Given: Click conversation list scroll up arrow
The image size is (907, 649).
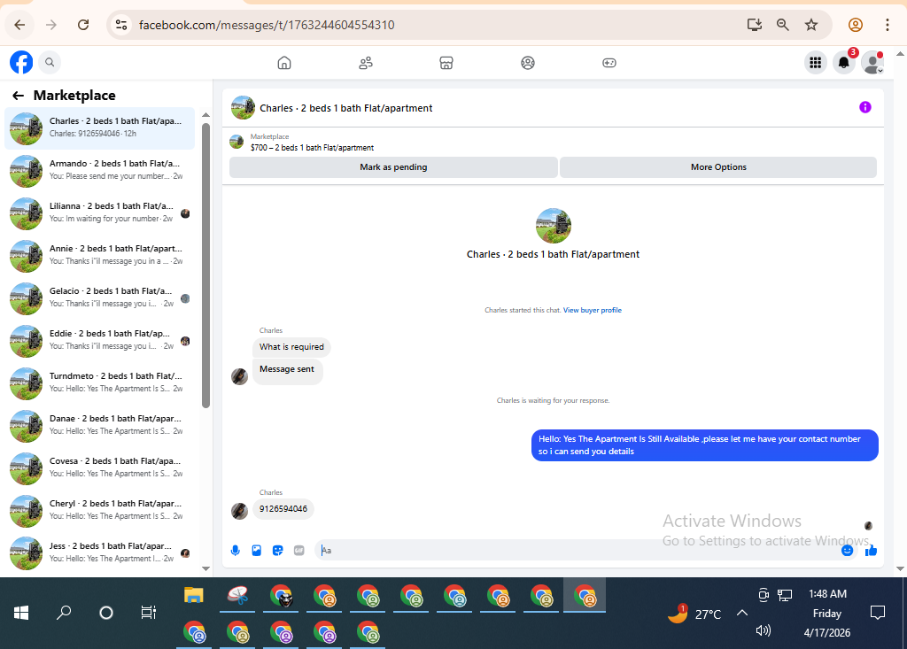Looking at the screenshot, I should (x=205, y=115).
